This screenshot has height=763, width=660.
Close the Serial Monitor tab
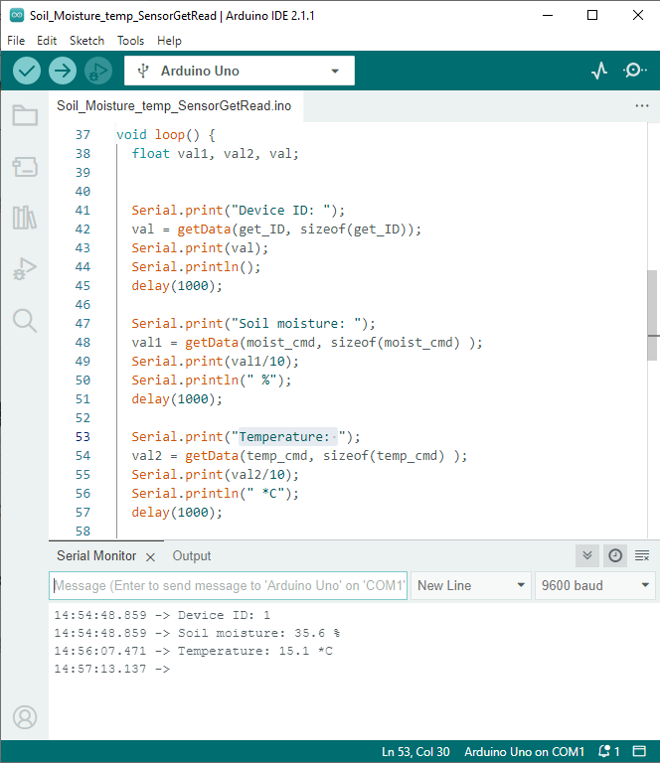[150, 557]
